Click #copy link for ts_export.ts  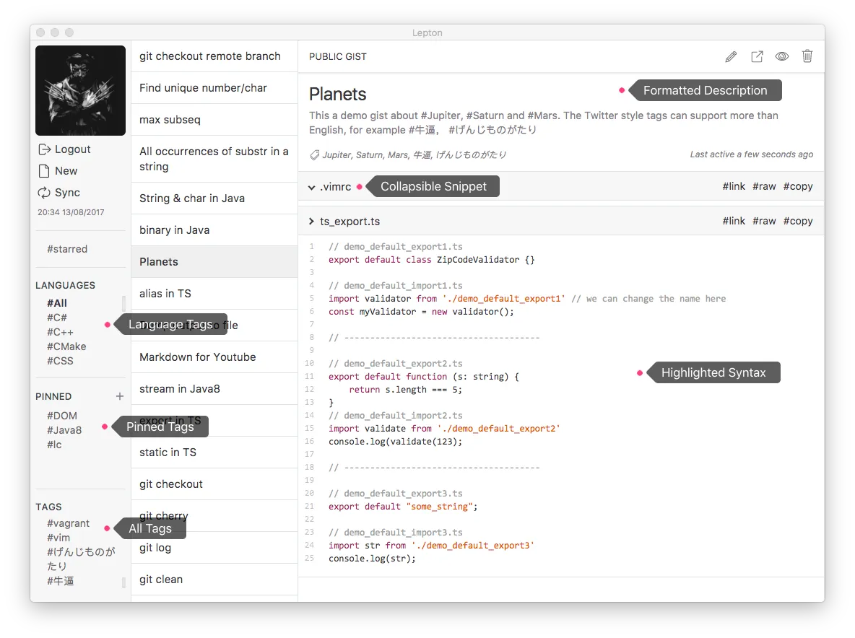click(x=798, y=221)
